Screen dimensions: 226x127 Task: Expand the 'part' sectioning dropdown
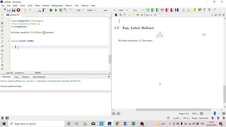tap(114, 10)
